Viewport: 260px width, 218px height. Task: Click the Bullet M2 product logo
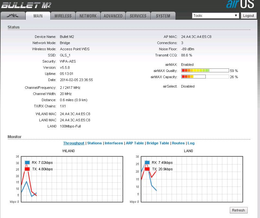tap(26, 5)
